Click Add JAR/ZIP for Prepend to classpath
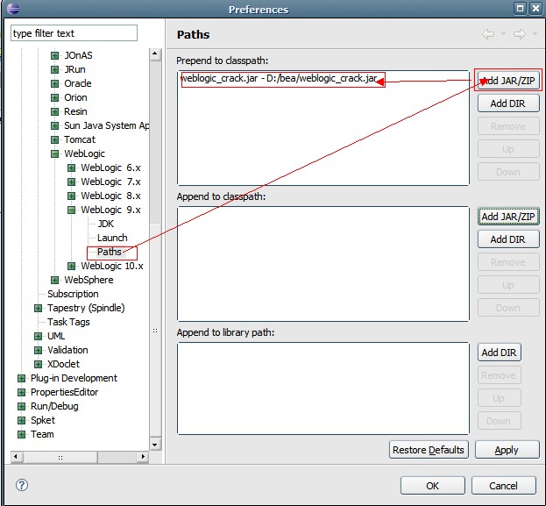Viewport: 546px width, 506px height. tap(508, 81)
